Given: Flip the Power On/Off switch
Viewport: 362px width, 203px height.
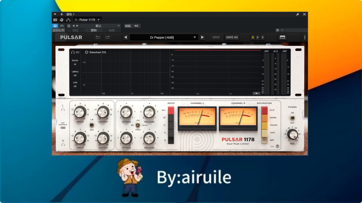Looking at the screenshot, I should pyautogui.click(x=292, y=118).
